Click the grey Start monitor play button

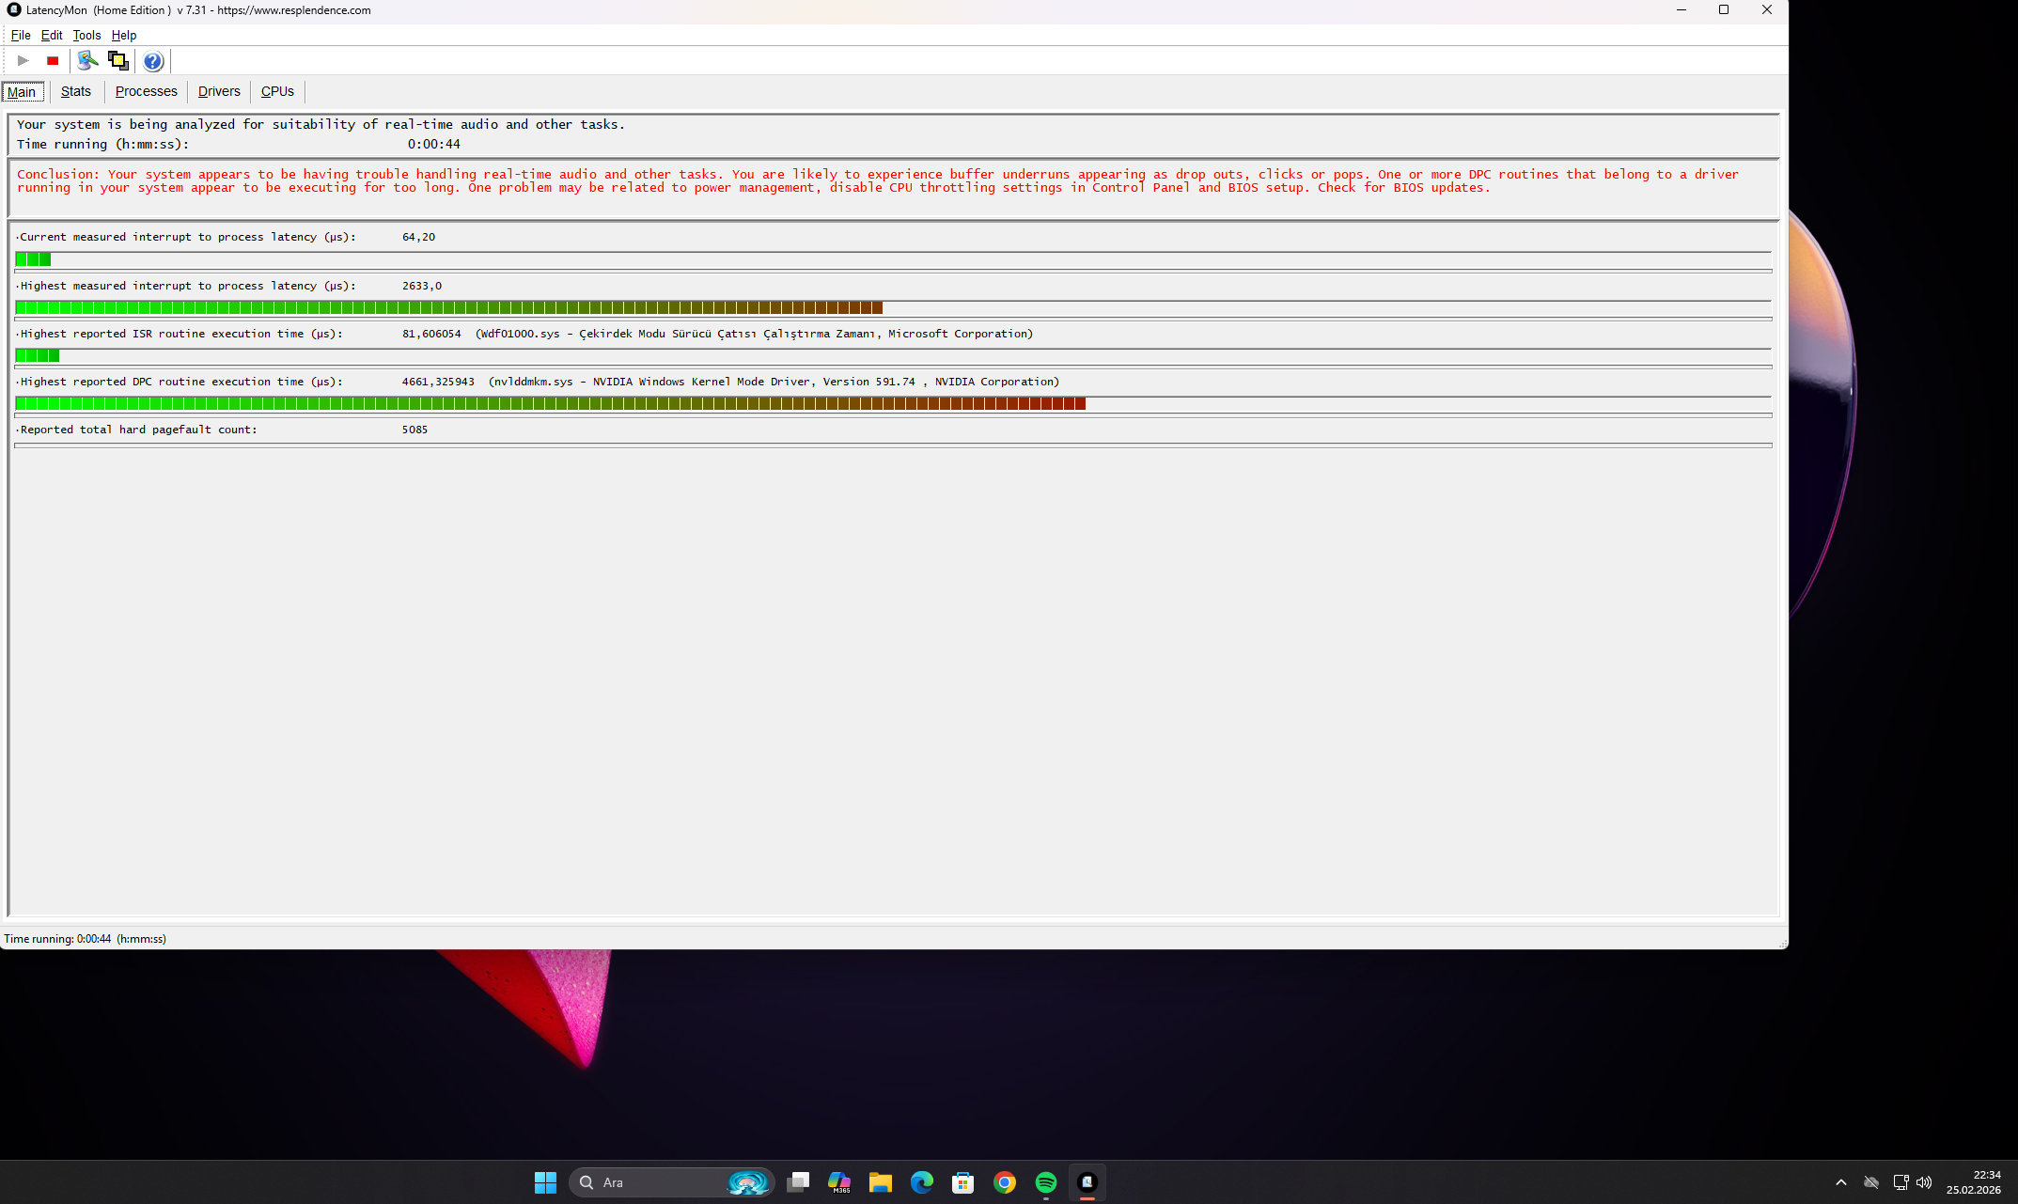coord(23,61)
